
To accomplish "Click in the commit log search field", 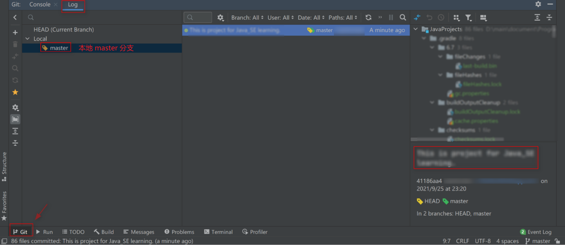I will click(x=198, y=17).
